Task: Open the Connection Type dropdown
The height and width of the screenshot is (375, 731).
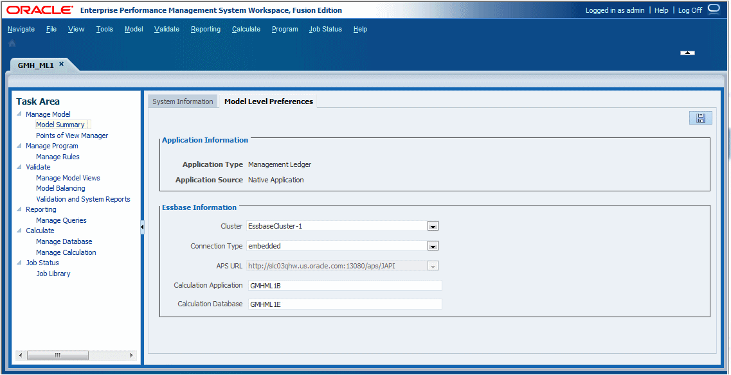Action: click(x=433, y=246)
